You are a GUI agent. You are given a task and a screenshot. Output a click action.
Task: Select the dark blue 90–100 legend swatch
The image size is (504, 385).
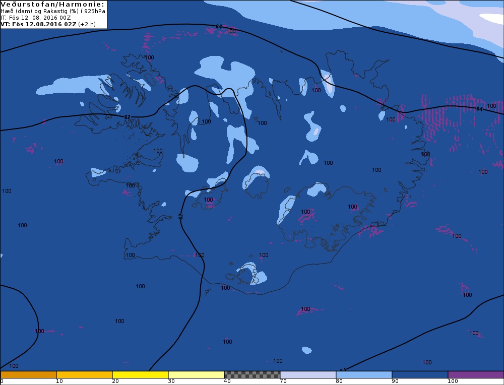click(420, 375)
